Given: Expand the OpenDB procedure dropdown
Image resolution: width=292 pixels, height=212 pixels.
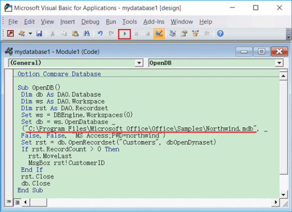Looking at the screenshot, I should pyautogui.click(x=279, y=63).
